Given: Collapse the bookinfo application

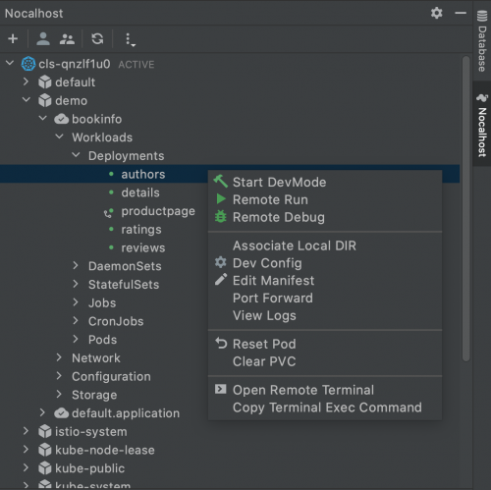Looking at the screenshot, I should (x=43, y=118).
